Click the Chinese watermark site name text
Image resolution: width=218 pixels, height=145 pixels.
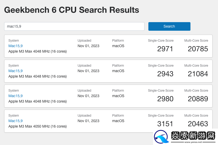click(193, 136)
